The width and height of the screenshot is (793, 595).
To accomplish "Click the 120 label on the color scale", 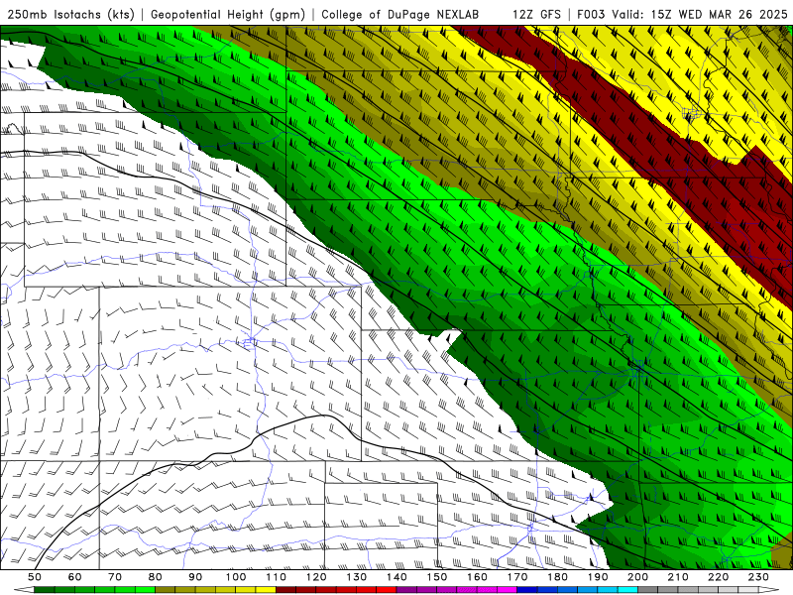I will coord(316,577).
